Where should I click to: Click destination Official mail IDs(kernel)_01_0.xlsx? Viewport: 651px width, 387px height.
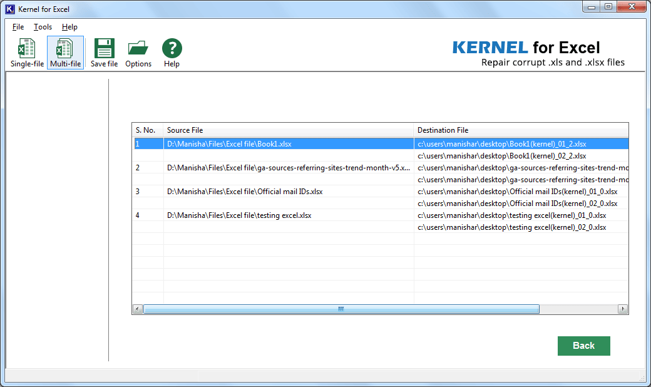[x=521, y=192]
